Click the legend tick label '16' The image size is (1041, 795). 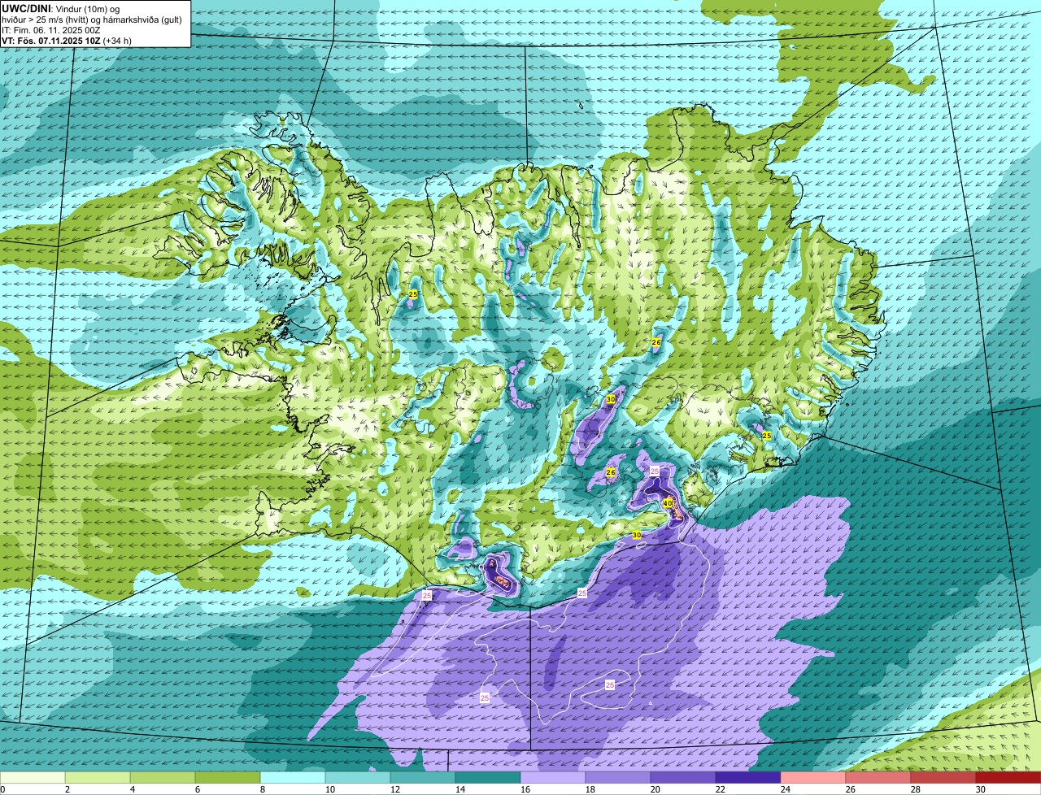pos(525,789)
